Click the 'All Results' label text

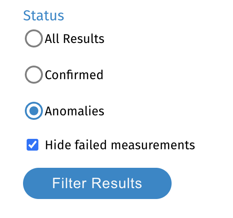coord(75,39)
